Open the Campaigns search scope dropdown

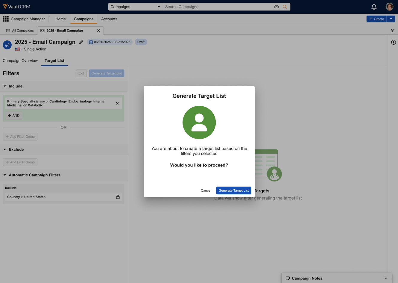(x=135, y=7)
